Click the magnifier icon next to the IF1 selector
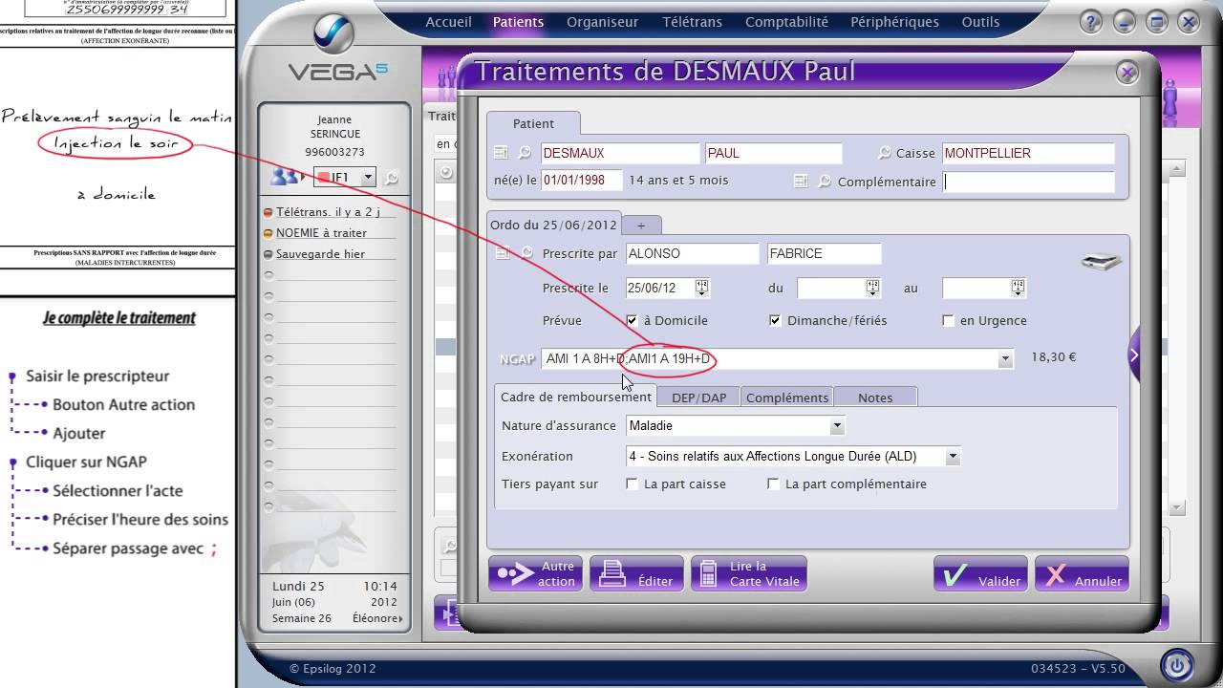 (390, 178)
